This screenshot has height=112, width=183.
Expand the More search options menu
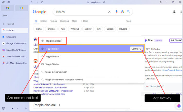84,21
